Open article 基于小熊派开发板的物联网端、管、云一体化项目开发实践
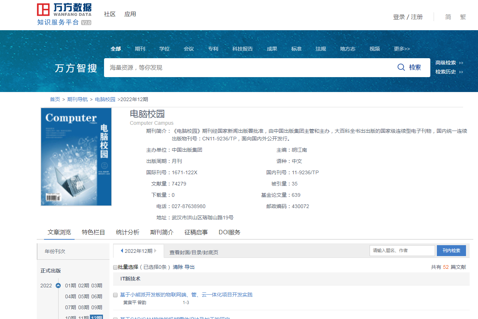478x319 pixels. coord(186,295)
